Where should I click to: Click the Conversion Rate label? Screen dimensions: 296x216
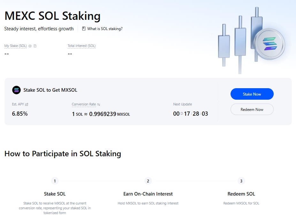pos(84,104)
